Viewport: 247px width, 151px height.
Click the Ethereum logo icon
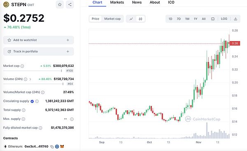pos(5,146)
